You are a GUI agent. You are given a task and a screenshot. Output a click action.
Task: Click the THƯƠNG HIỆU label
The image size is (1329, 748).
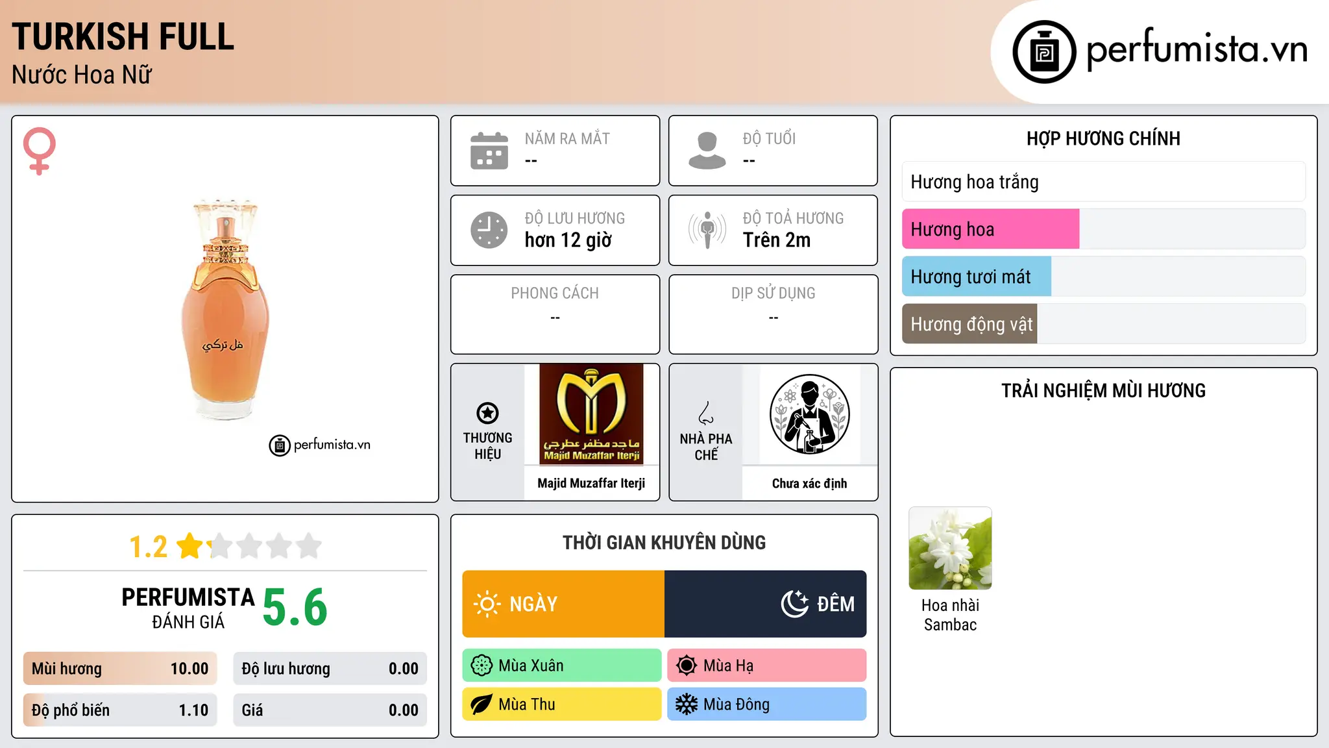[487, 446]
